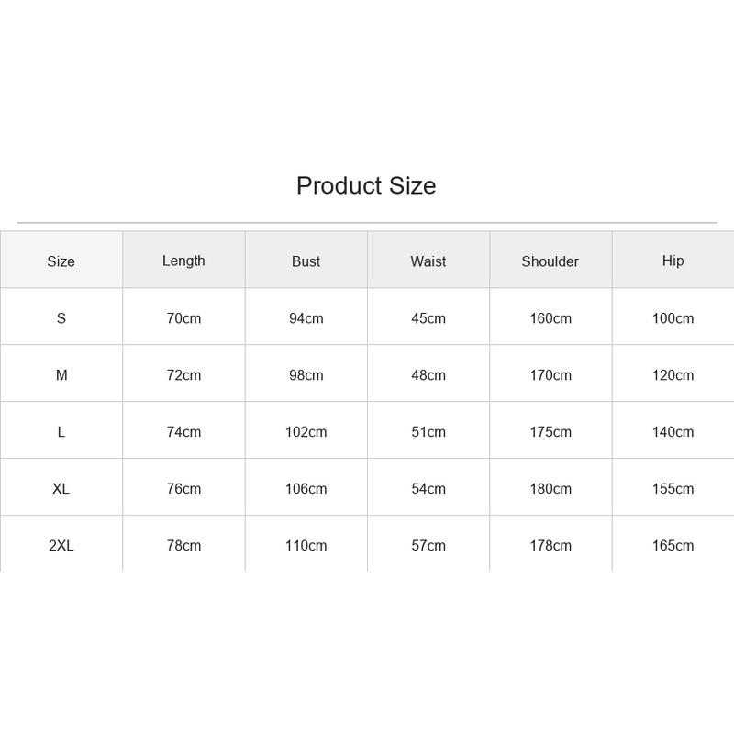Click the Bust column header

click(306, 261)
